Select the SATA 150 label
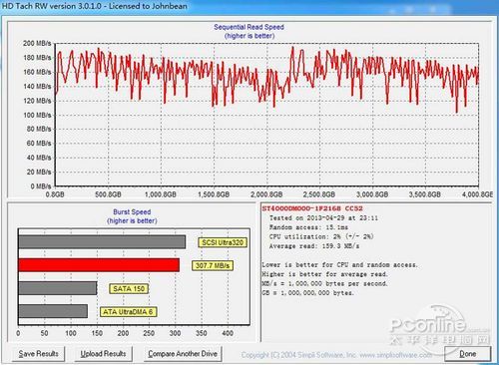499x365 pixels. 129,289
